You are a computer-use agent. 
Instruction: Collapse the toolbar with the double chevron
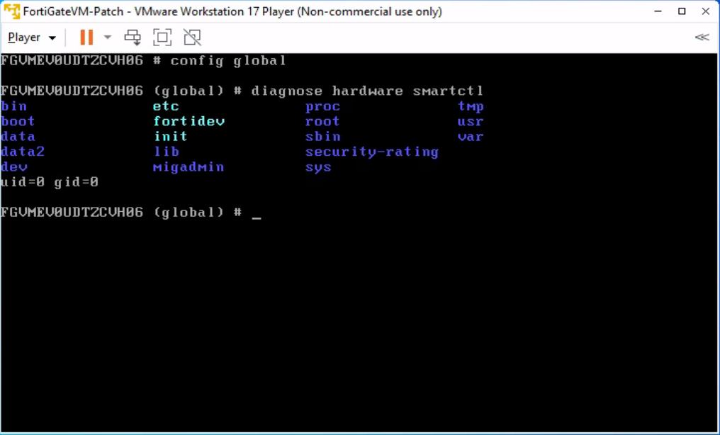[x=702, y=37]
